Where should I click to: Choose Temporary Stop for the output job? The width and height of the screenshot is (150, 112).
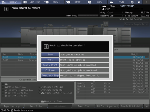[50, 76]
